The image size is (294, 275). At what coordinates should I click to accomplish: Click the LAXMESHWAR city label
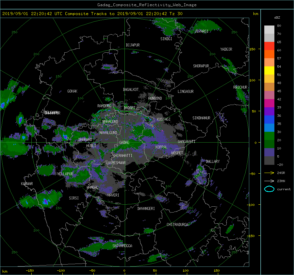[x=116, y=163]
